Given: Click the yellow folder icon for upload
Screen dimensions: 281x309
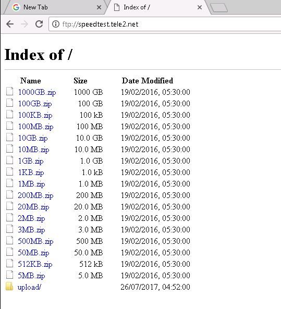Looking at the screenshot, I should pyautogui.click(x=9, y=286).
